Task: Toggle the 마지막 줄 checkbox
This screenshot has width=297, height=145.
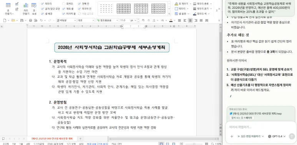Action: (64, 13)
